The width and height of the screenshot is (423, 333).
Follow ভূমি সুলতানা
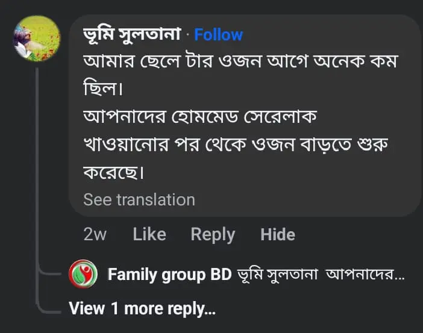tap(219, 35)
